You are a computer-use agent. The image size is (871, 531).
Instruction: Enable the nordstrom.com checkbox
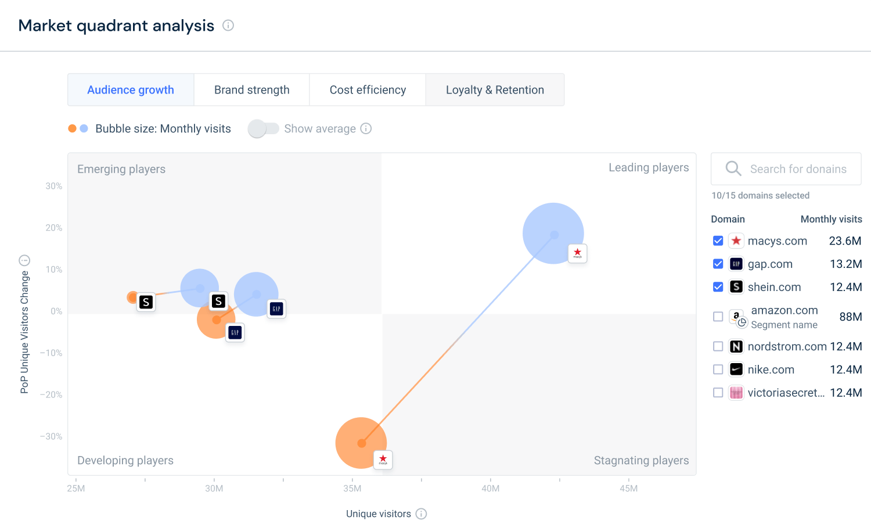click(718, 346)
